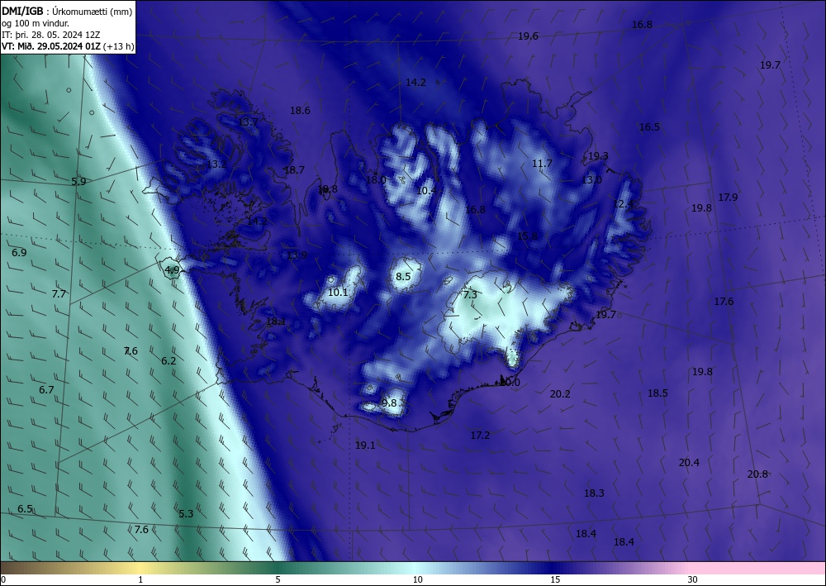Click the 19.1 value off the south coast

point(365,445)
